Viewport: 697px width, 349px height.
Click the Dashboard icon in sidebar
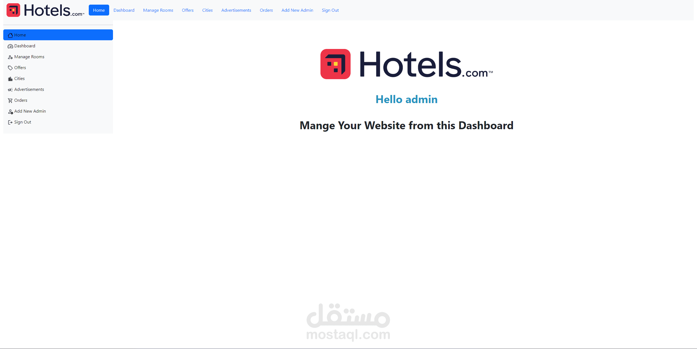10,46
